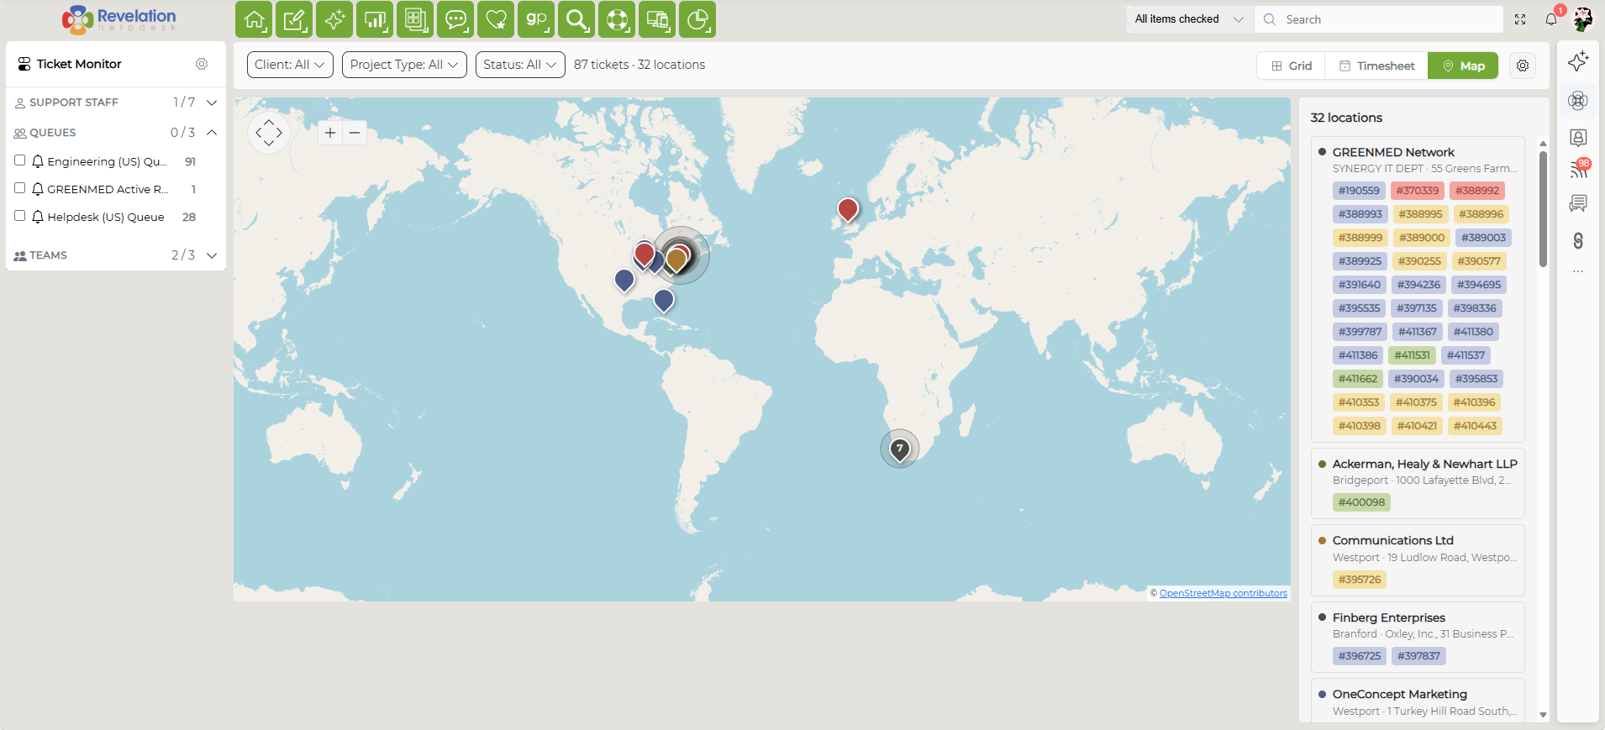
Task: Click ticket tag #370339 in red
Action: [1418, 191]
